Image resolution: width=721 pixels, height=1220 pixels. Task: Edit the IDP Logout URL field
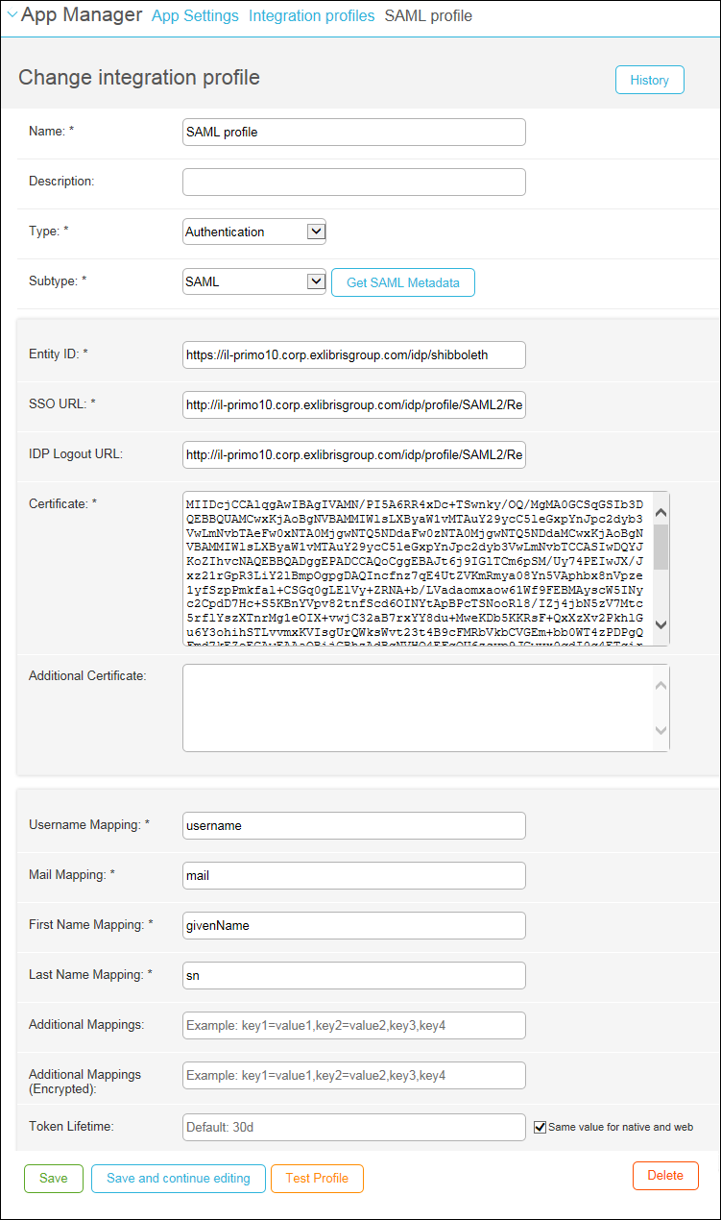pos(354,454)
